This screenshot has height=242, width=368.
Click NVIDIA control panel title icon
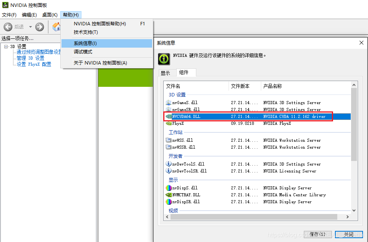(5, 5)
